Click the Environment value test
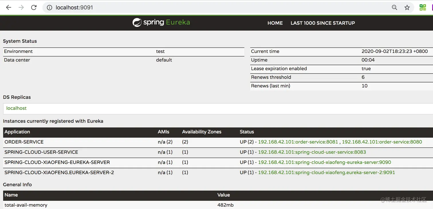Image resolution: width=433 pixels, height=209 pixels. click(x=160, y=51)
